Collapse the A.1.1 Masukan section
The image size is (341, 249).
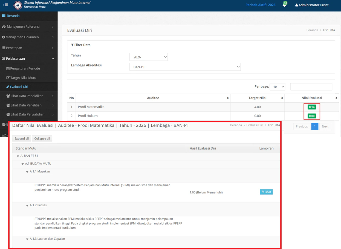27,171
